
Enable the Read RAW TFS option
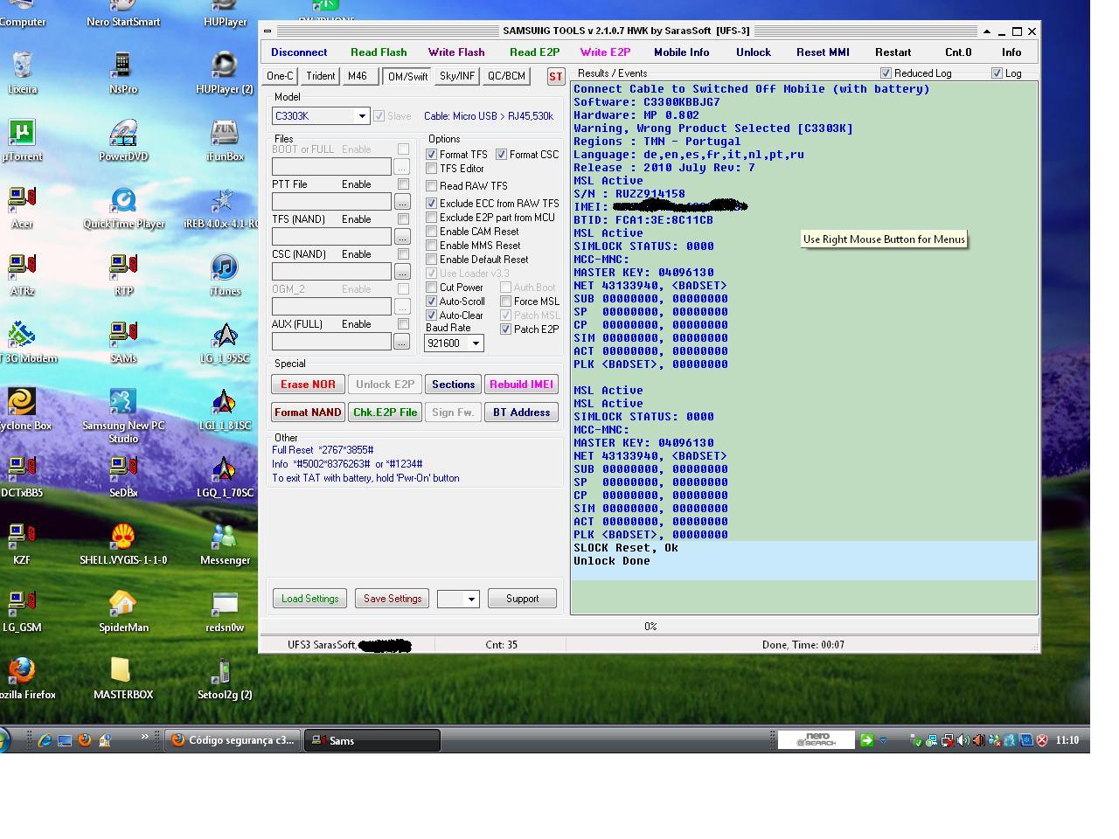432,186
